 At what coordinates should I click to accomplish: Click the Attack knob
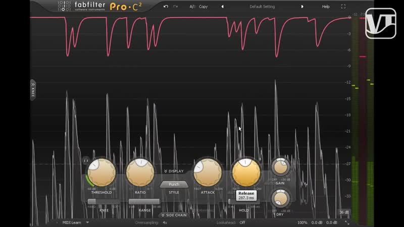click(208, 172)
